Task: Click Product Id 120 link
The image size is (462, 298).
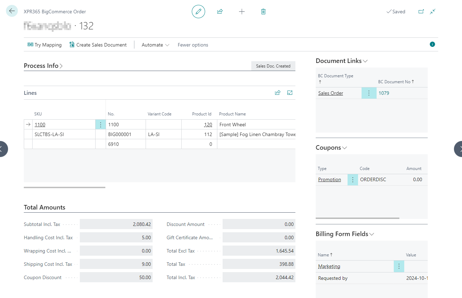Action: point(208,125)
